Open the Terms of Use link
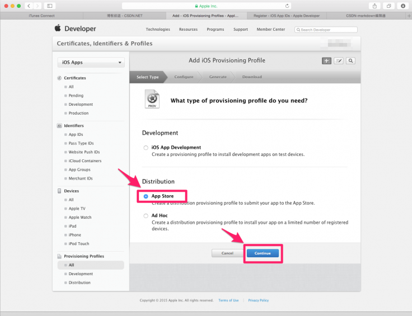The width and height of the screenshot is (412, 316). (228, 300)
